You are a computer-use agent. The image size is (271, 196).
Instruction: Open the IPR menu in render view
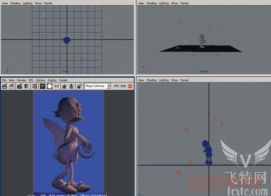[x=31, y=80]
